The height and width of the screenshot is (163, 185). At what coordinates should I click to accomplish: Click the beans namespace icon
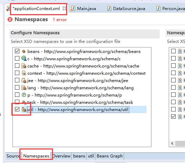pos(24,51)
